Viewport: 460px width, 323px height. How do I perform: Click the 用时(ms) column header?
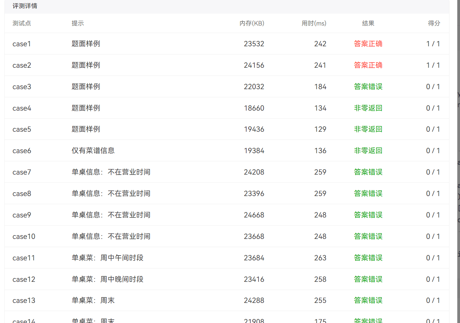tap(314, 23)
